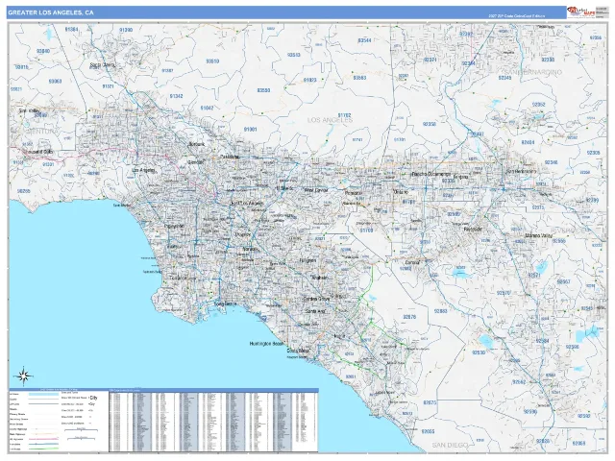Click ZIP code 91384
This screenshot has width=615, height=461.
coord(71,29)
